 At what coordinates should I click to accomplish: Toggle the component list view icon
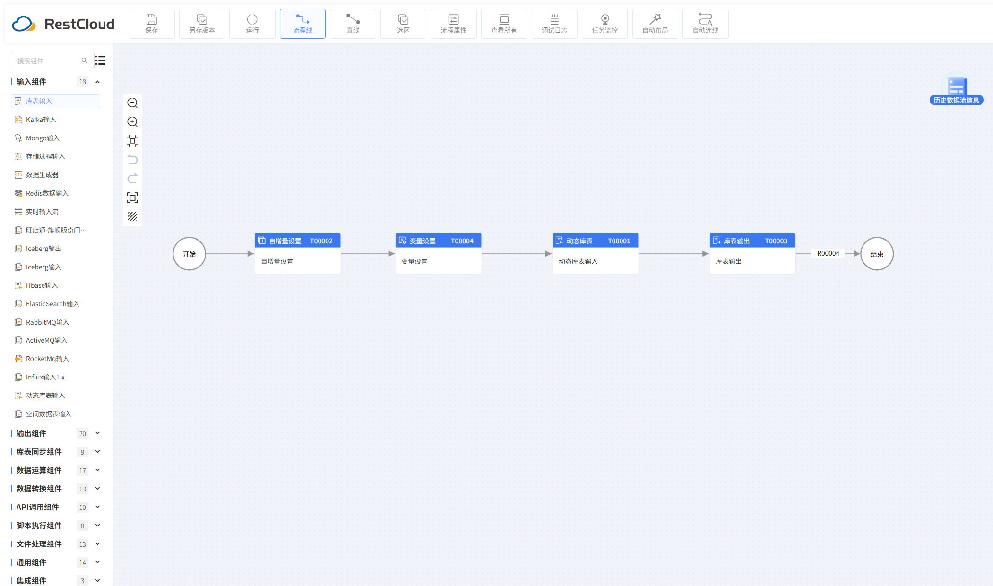[x=100, y=60]
